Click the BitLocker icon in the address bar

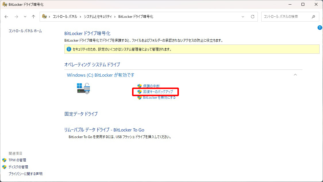click(44, 16)
